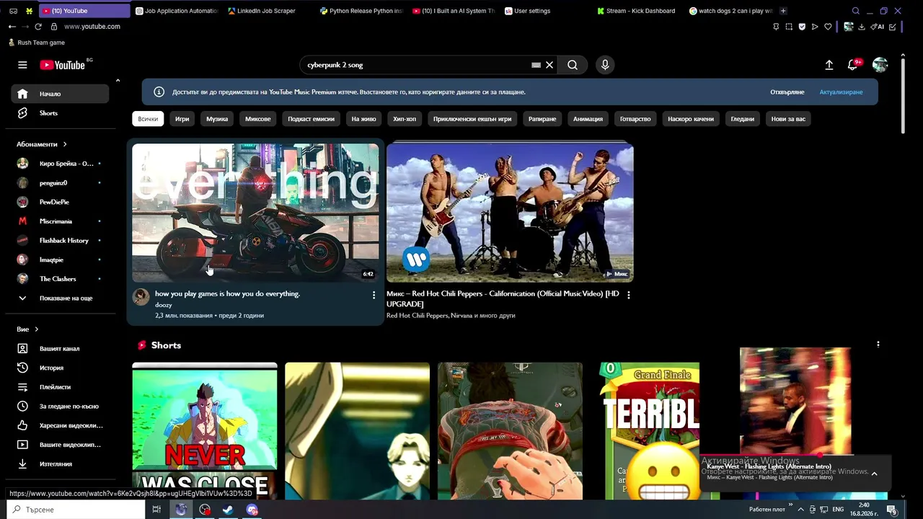Open Вашият канал

(60, 349)
